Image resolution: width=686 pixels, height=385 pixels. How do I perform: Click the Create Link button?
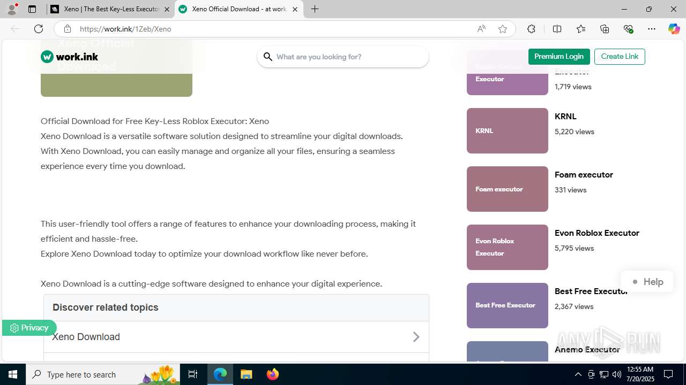coord(620,57)
